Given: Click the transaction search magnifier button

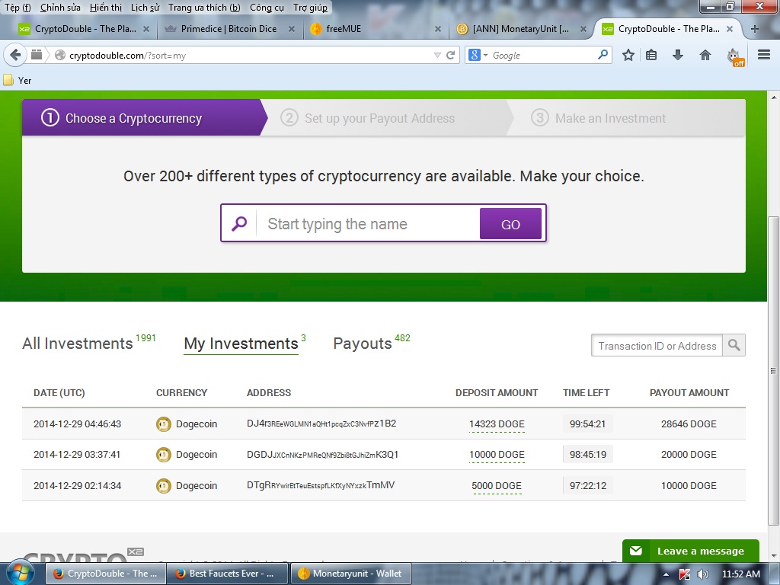Looking at the screenshot, I should coord(734,345).
